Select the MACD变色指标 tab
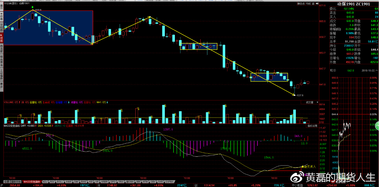379x187 pixels. (x=32, y=182)
